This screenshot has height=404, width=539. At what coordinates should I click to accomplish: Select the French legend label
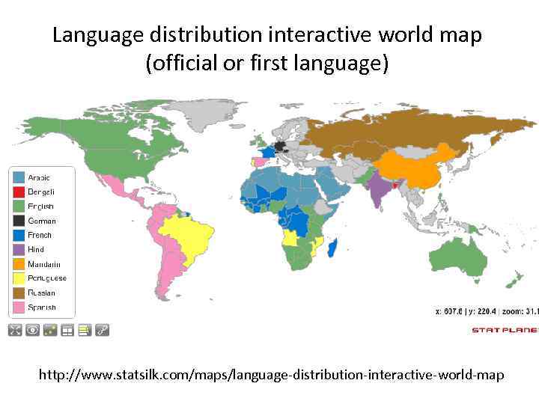click(40, 236)
